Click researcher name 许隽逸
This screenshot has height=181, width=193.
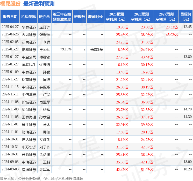pos(45,64)
